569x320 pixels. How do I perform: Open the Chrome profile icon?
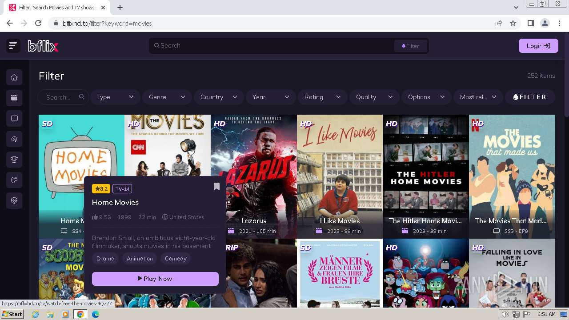tap(545, 23)
